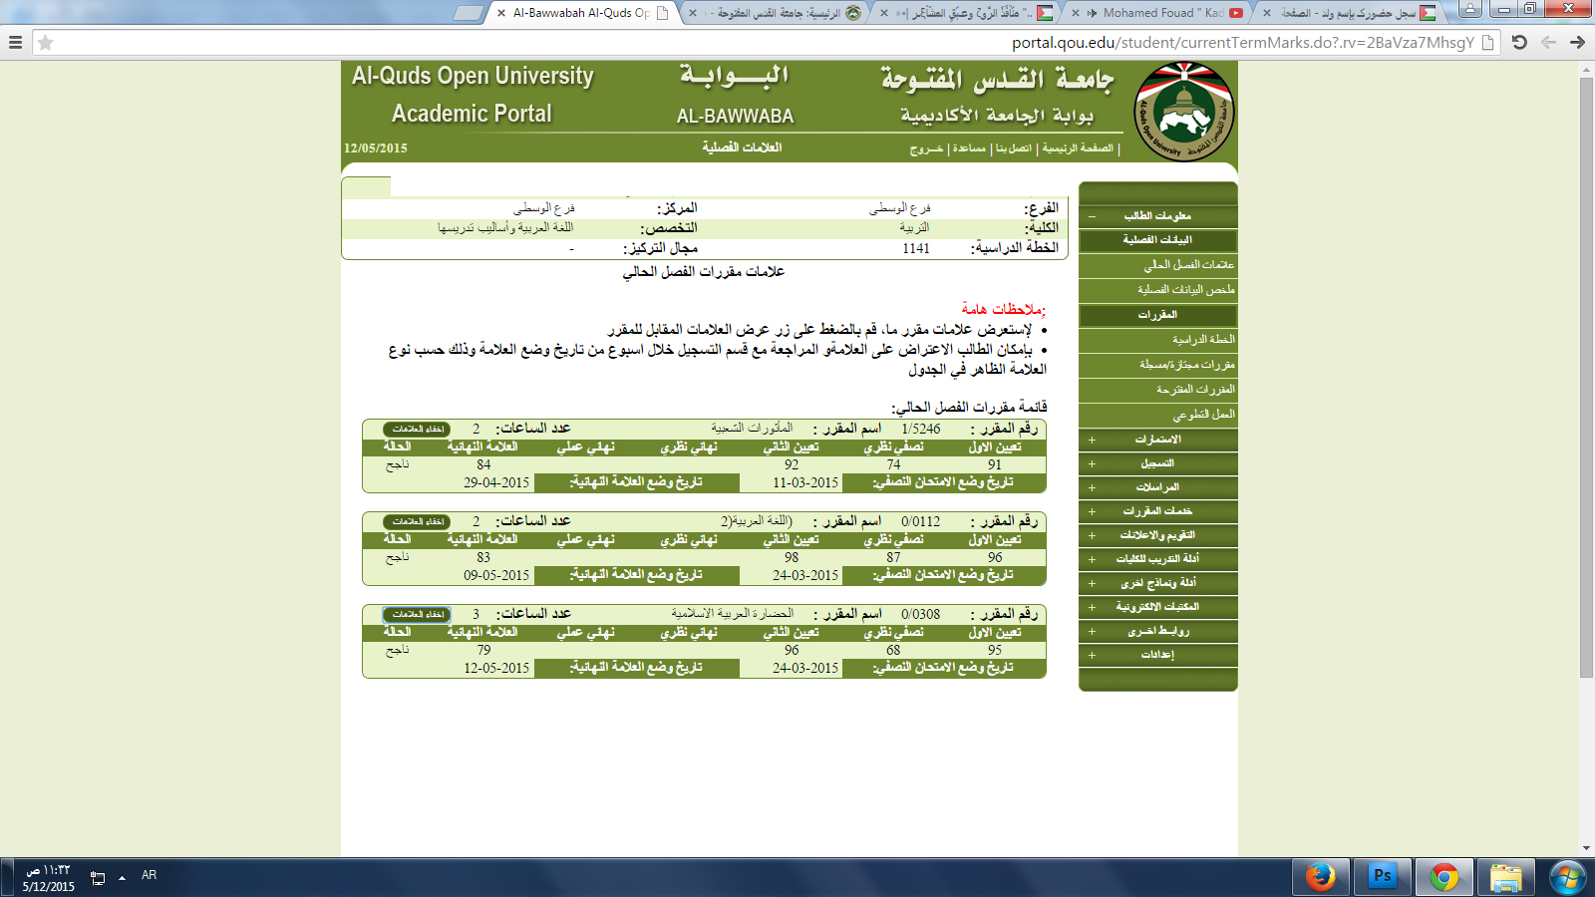Click the البيانات الفصلية sidebar heading
The image size is (1595, 897).
1157,240
